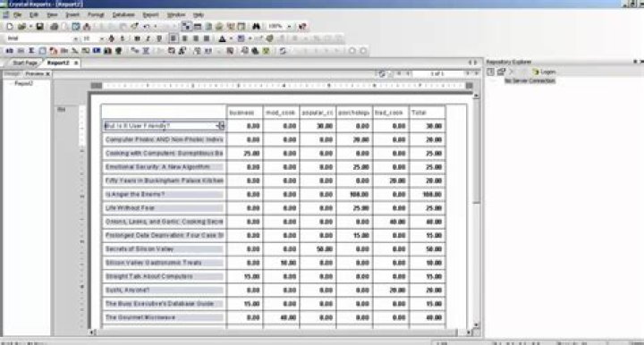Open the Report Explorer icon
This screenshot has width=644, height=345.
point(208,27)
